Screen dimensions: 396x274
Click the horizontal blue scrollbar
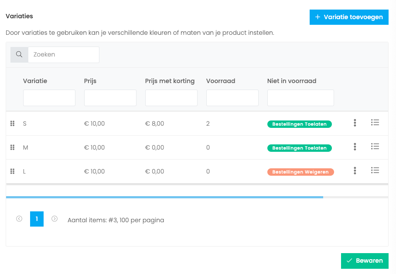coord(164,197)
